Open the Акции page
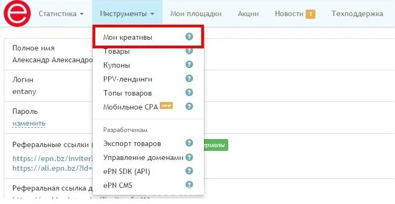Viewport: 395px width, 204px height. click(248, 13)
